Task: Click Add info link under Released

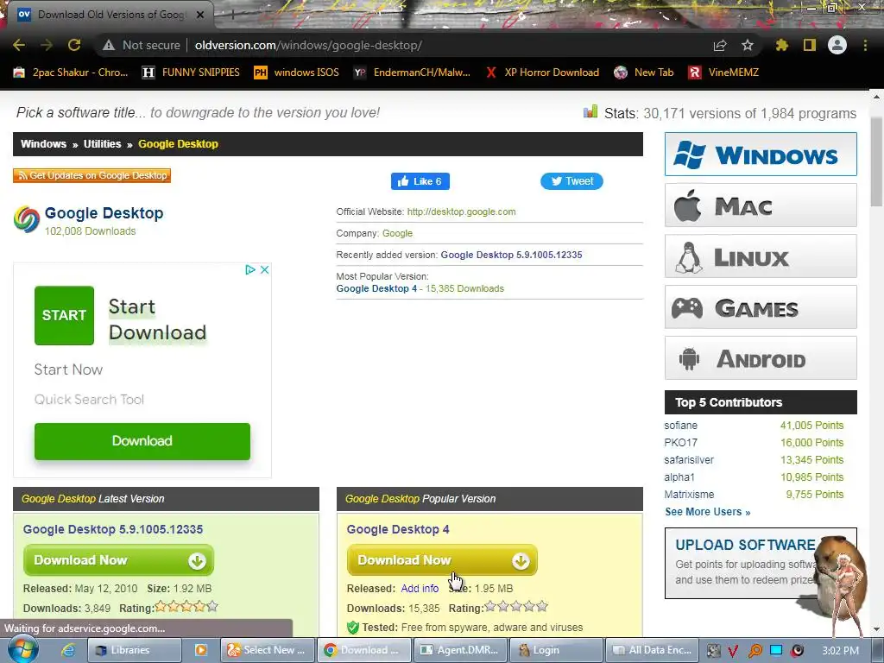Action: point(420,589)
